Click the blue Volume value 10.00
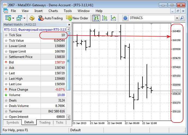Image resolution: width=188 pixels, height=135 pixels. (61, 95)
